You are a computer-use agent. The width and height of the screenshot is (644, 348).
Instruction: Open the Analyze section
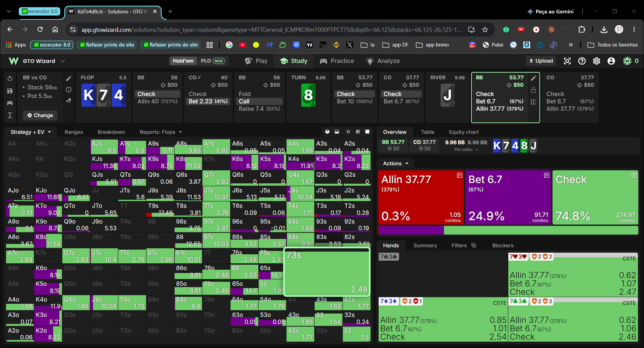383,61
